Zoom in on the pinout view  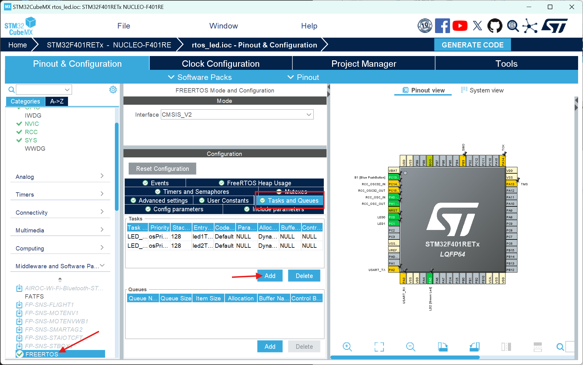(347, 347)
